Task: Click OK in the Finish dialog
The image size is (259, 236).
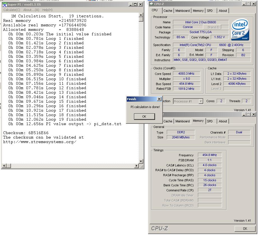Action: (144, 116)
